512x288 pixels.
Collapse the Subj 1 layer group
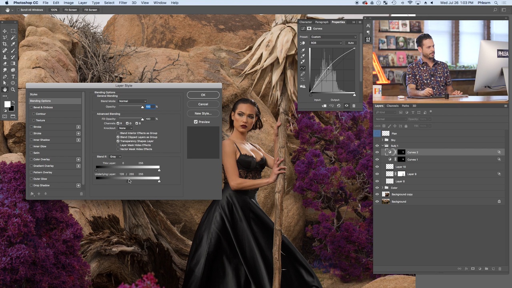382,146
